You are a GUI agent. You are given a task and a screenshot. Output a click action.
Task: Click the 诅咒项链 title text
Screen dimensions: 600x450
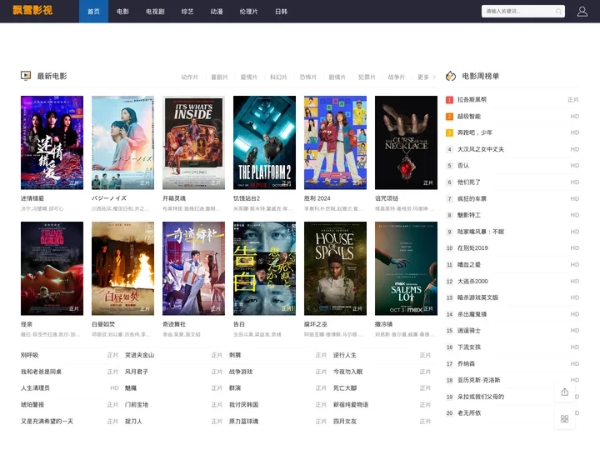tap(387, 198)
